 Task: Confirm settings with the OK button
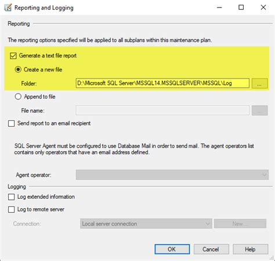click(x=172, y=249)
